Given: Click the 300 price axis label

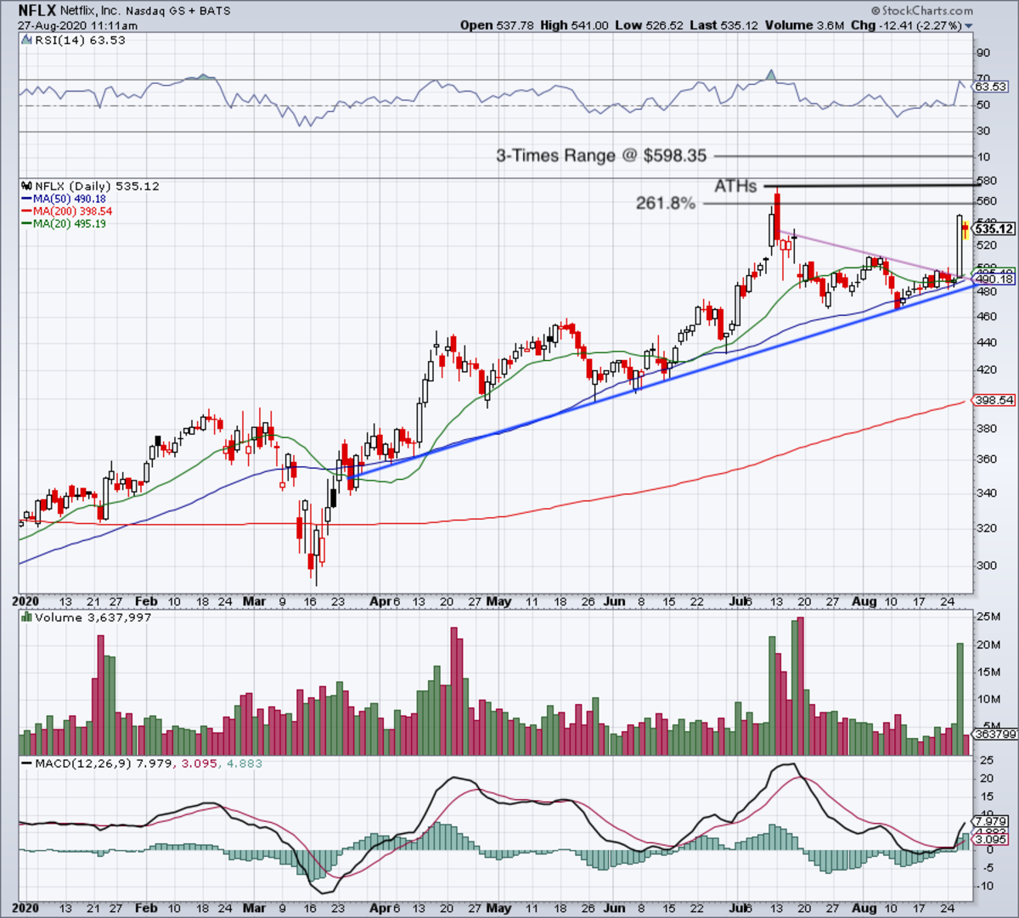Looking at the screenshot, I should click(987, 566).
